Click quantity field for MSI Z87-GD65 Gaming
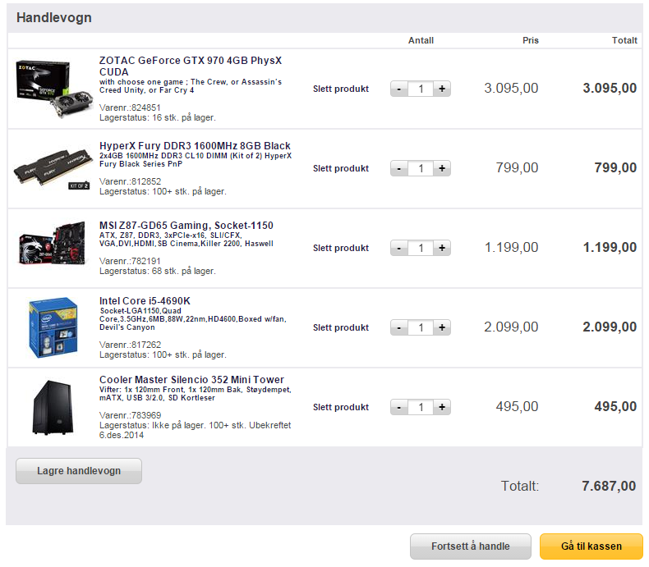This screenshot has width=649, height=567. coord(421,249)
